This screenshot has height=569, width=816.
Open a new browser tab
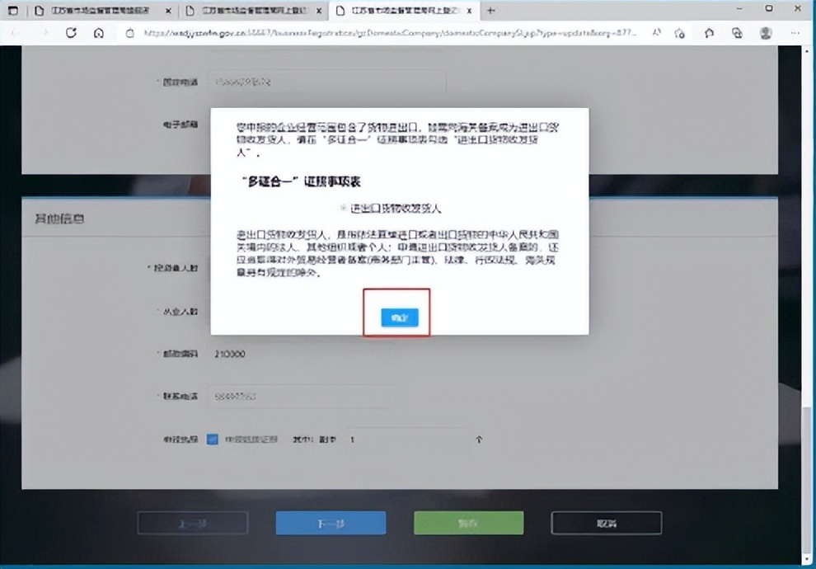tap(490, 10)
